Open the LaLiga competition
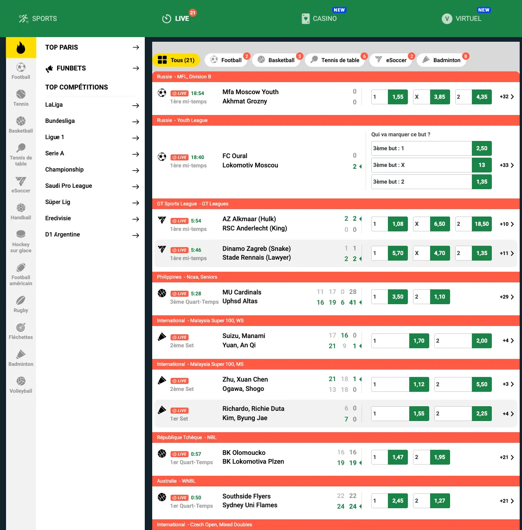This screenshot has height=530, width=522. (x=92, y=105)
